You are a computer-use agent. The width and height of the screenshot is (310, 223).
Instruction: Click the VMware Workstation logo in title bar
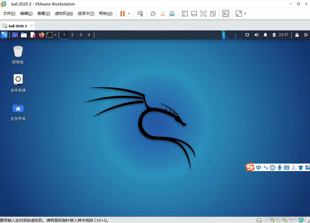3,4
